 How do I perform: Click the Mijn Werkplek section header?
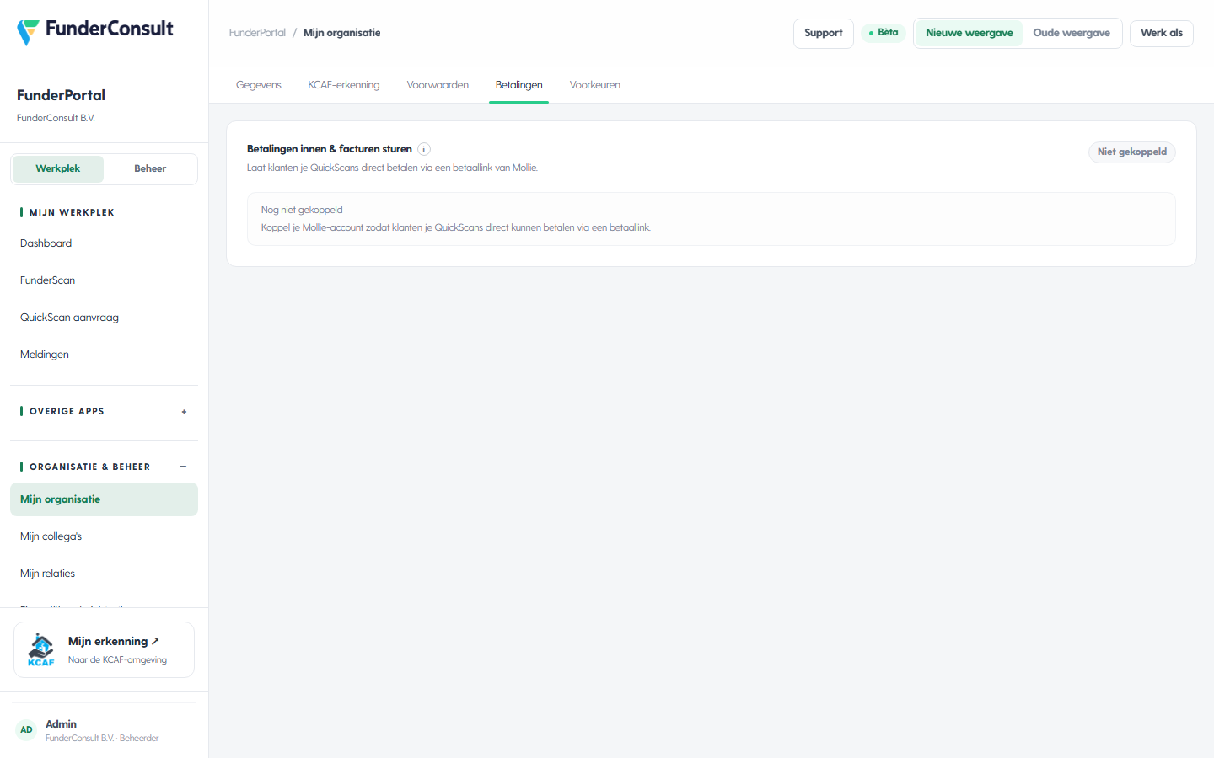72,212
